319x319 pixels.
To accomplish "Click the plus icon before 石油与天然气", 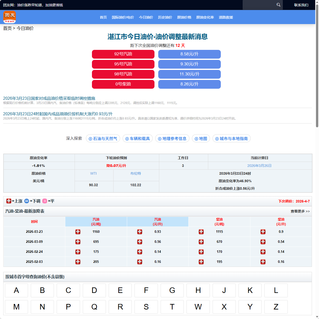I will pyautogui.click(x=90, y=138).
